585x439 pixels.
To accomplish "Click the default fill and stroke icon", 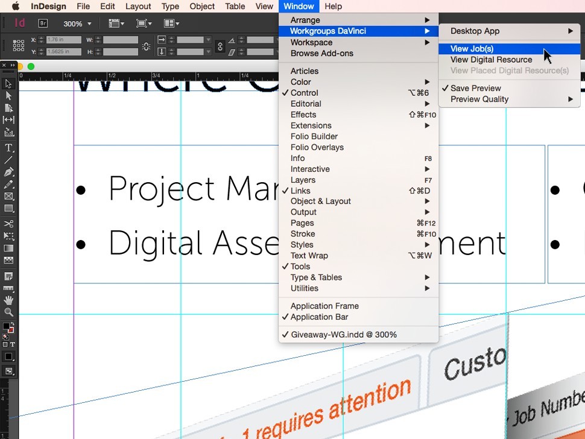I will [x=5, y=336].
